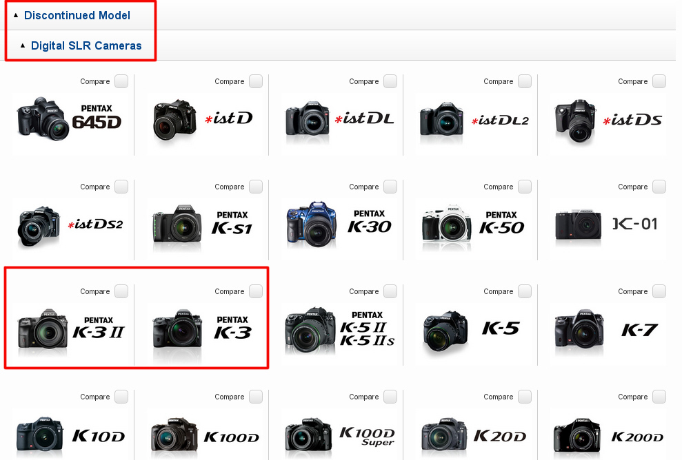The width and height of the screenshot is (682, 460).
Task: Click the *ist DS2 logo text
Action: [96, 224]
